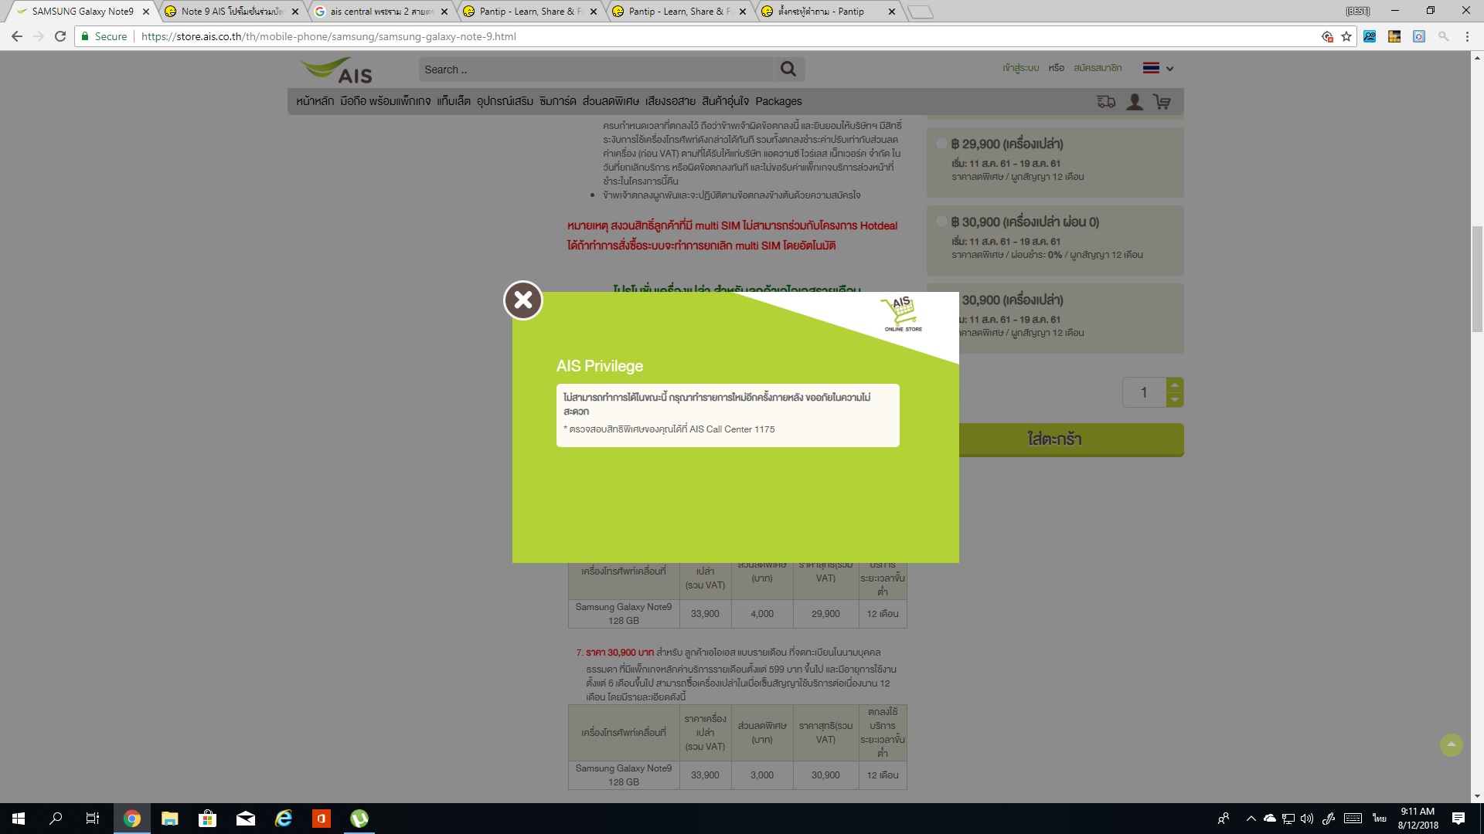Reload the page in Chrome
The height and width of the screenshot is (834, 1484).
point(60,36)
